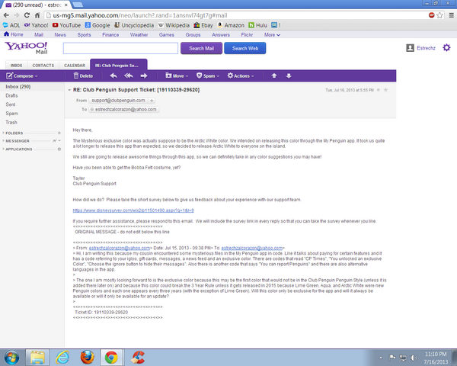Open the Hulu bookmark
457x366 pixels.
[x=257, y=25]
